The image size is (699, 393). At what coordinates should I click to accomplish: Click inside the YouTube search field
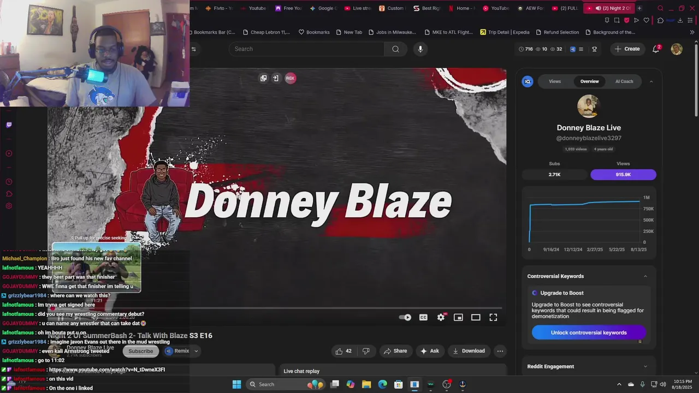306,49
